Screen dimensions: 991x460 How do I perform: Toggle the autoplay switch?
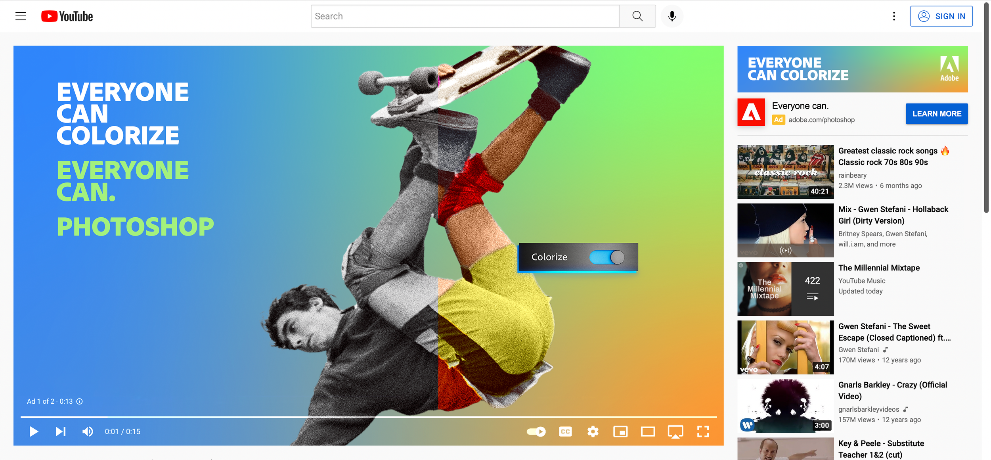tap(536, 431)
